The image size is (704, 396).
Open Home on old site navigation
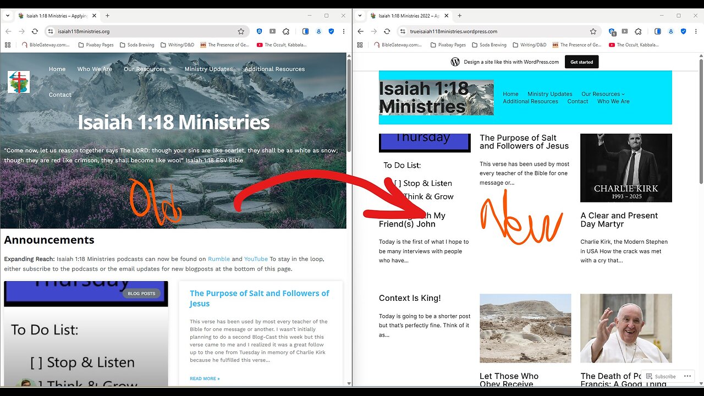[57, 69]
